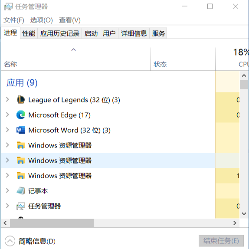Viewport: 249px width, 249px height.
Task: Click the vertical scrollbar down arrow
Action: pos(244,214)
